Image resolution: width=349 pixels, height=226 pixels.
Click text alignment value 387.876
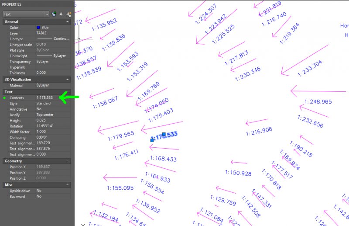coord(43,149)
